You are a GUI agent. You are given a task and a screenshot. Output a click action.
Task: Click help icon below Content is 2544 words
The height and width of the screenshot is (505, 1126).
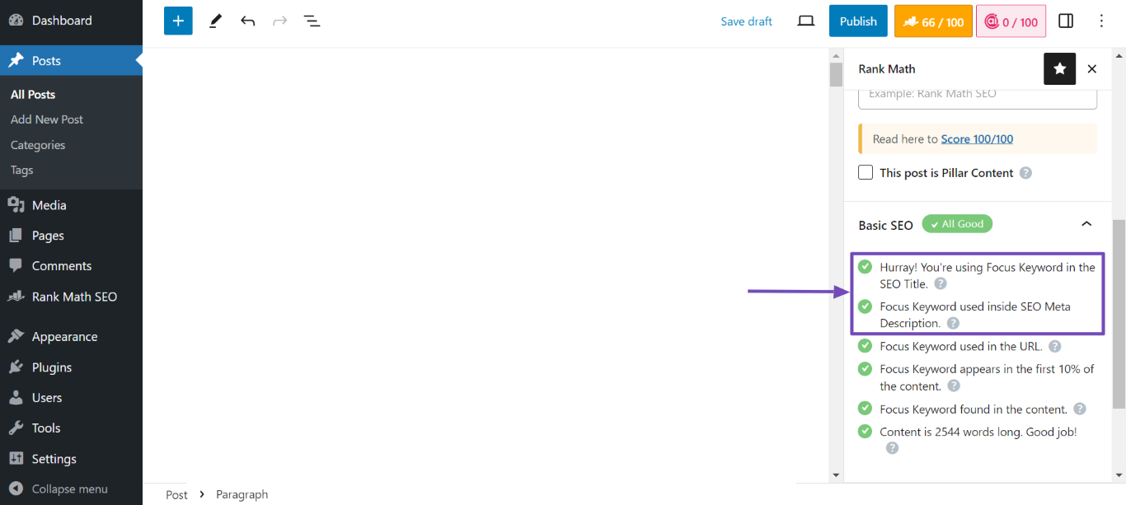click(x=892, y=448)
